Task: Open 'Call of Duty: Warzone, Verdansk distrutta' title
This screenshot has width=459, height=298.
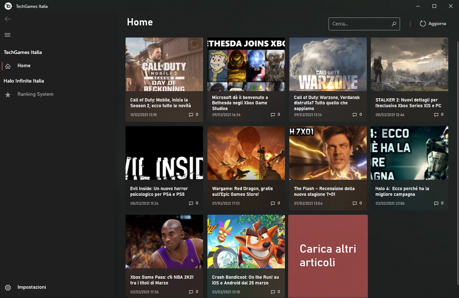Action: [x=327, y=103]
